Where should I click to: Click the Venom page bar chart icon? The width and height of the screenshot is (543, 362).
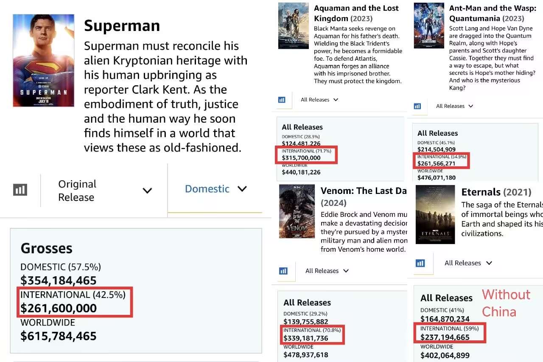pyautogui.click(x=283, y=271)
